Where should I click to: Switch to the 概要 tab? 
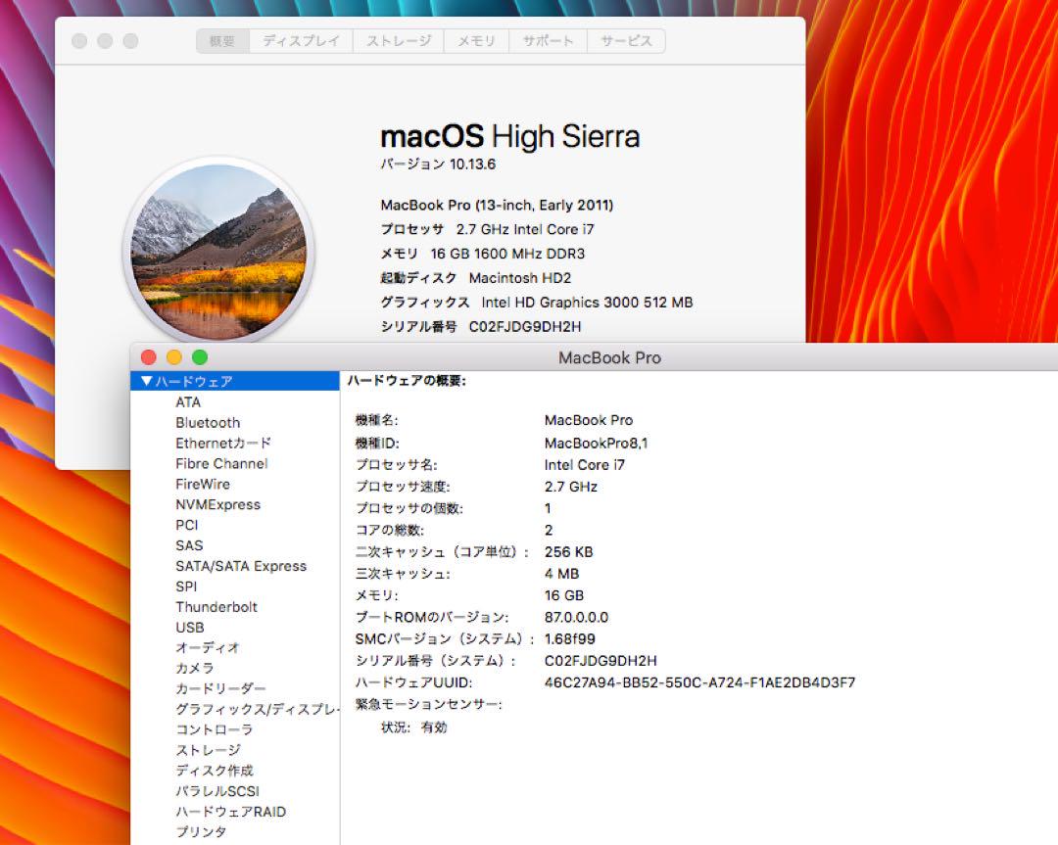222,41
